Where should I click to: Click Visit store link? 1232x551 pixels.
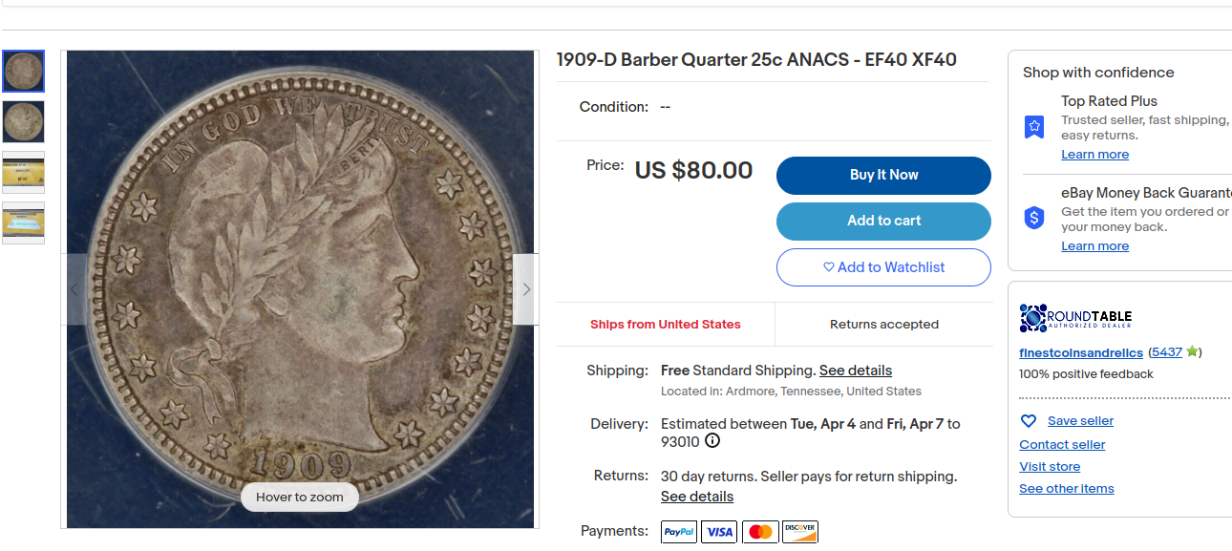[1050, 467]
